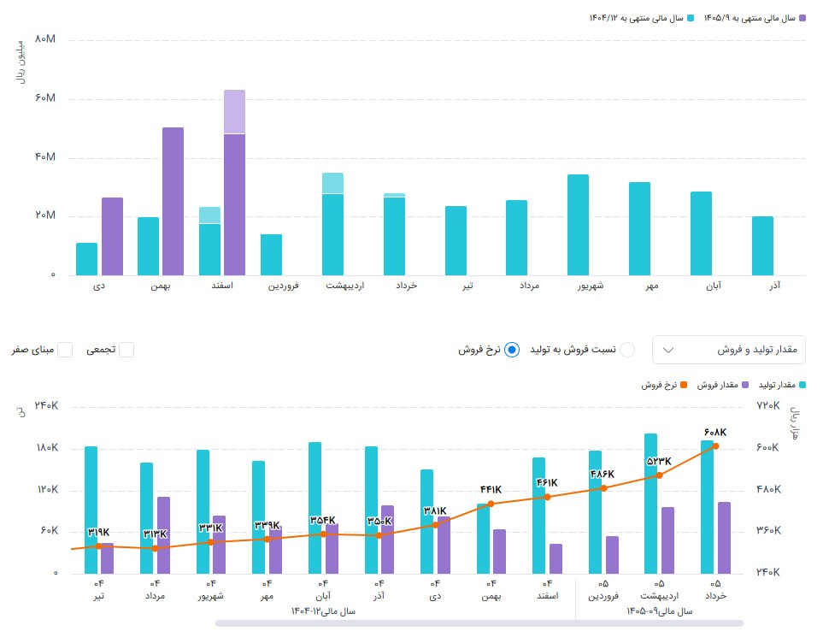
Task: Click the cyan production bar for ۰۴ بهمن
Action: pyautogui.click(x=484, y=539)
